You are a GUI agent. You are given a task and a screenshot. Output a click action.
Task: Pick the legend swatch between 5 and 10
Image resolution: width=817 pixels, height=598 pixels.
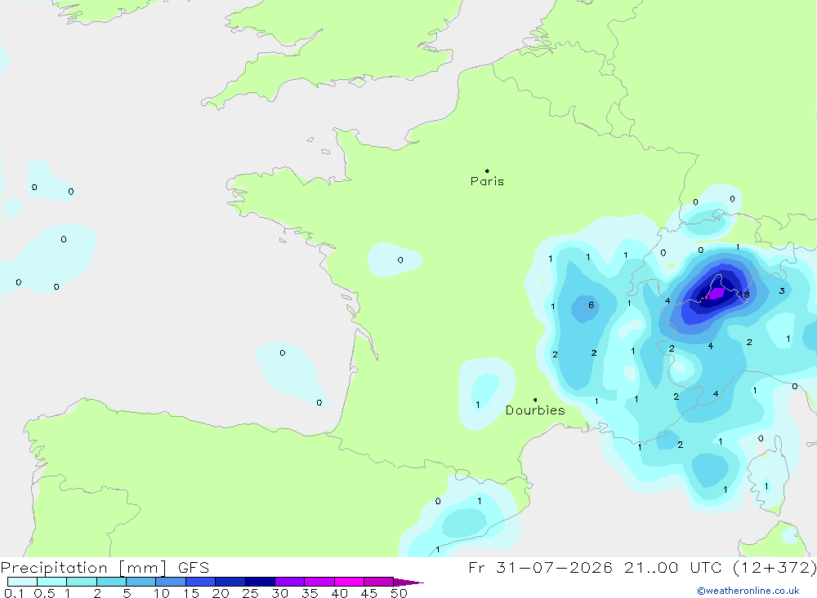[x=141, y=582]
